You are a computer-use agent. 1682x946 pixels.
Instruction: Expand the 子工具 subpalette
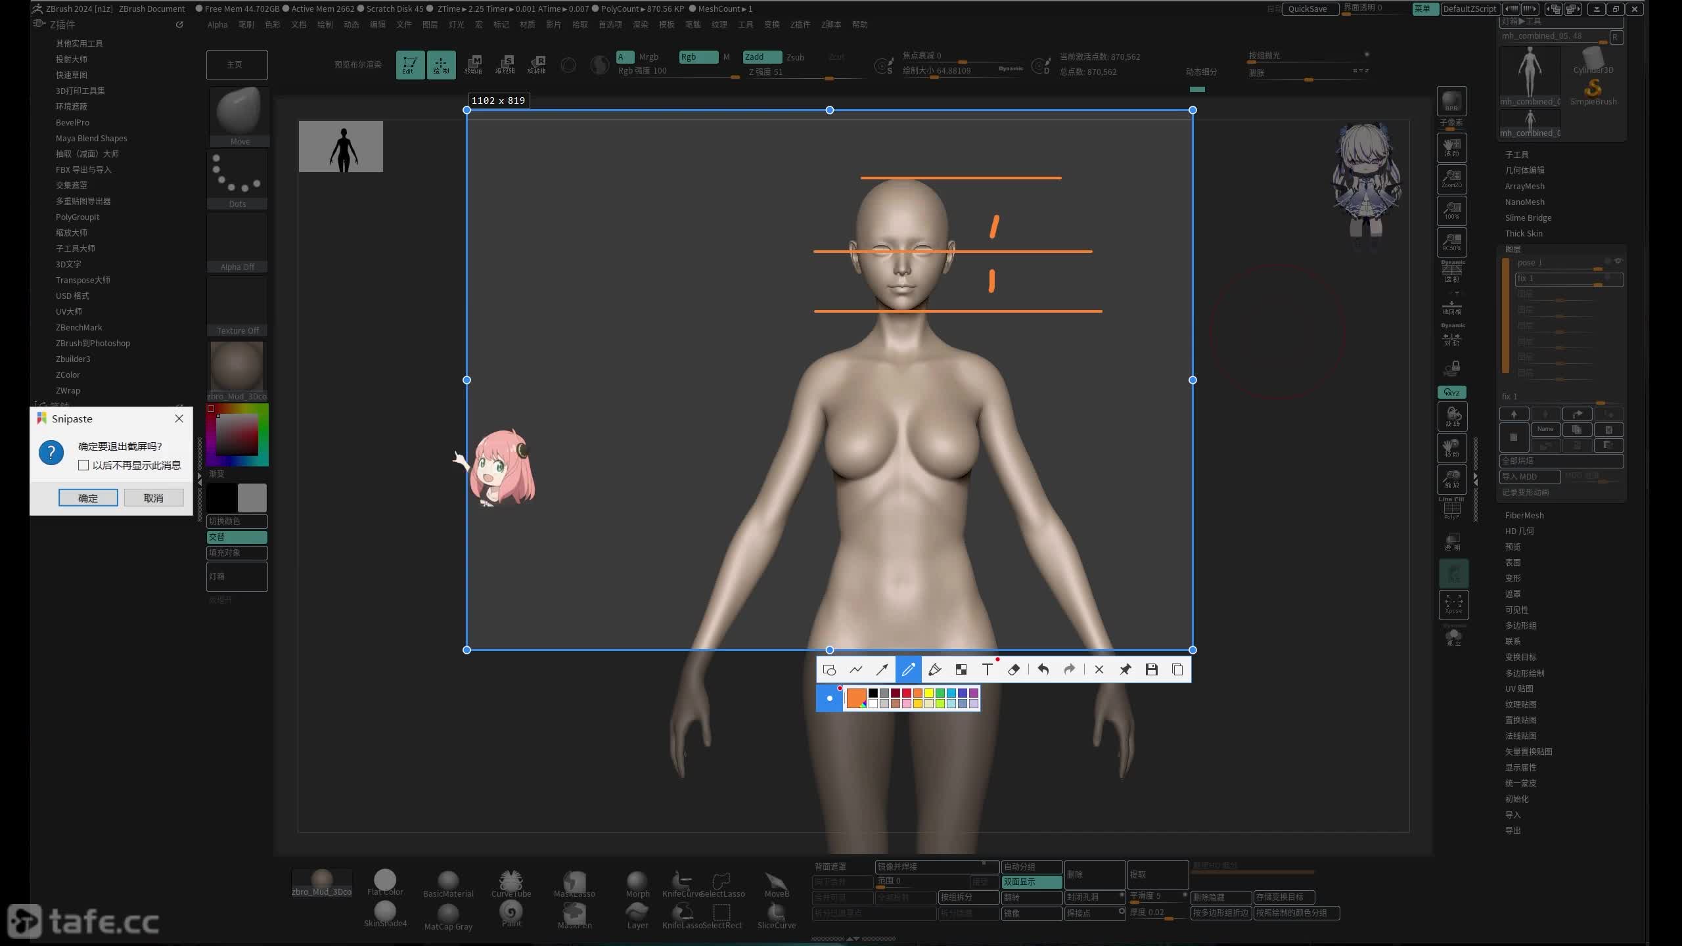tap(1516, 154)
